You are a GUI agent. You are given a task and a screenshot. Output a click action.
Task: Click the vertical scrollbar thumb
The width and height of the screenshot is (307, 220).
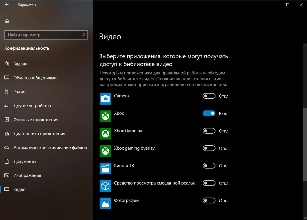point(305,144)
